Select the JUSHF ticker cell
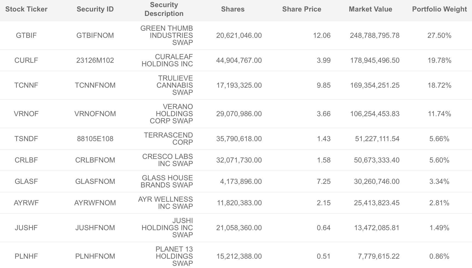 click(x=26, y=228)
